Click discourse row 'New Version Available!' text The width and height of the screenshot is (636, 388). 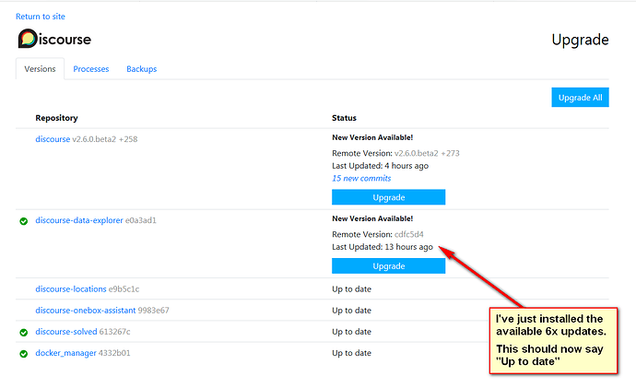pyautogui.click(x=372, y=137)
